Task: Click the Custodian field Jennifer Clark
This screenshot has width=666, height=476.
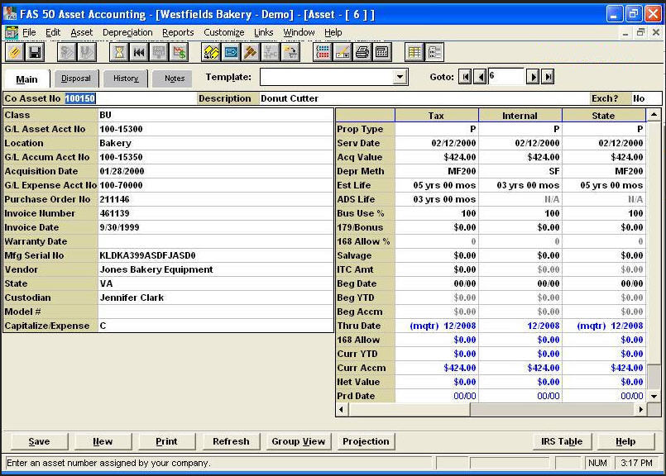Action: (x=215, y=297)
